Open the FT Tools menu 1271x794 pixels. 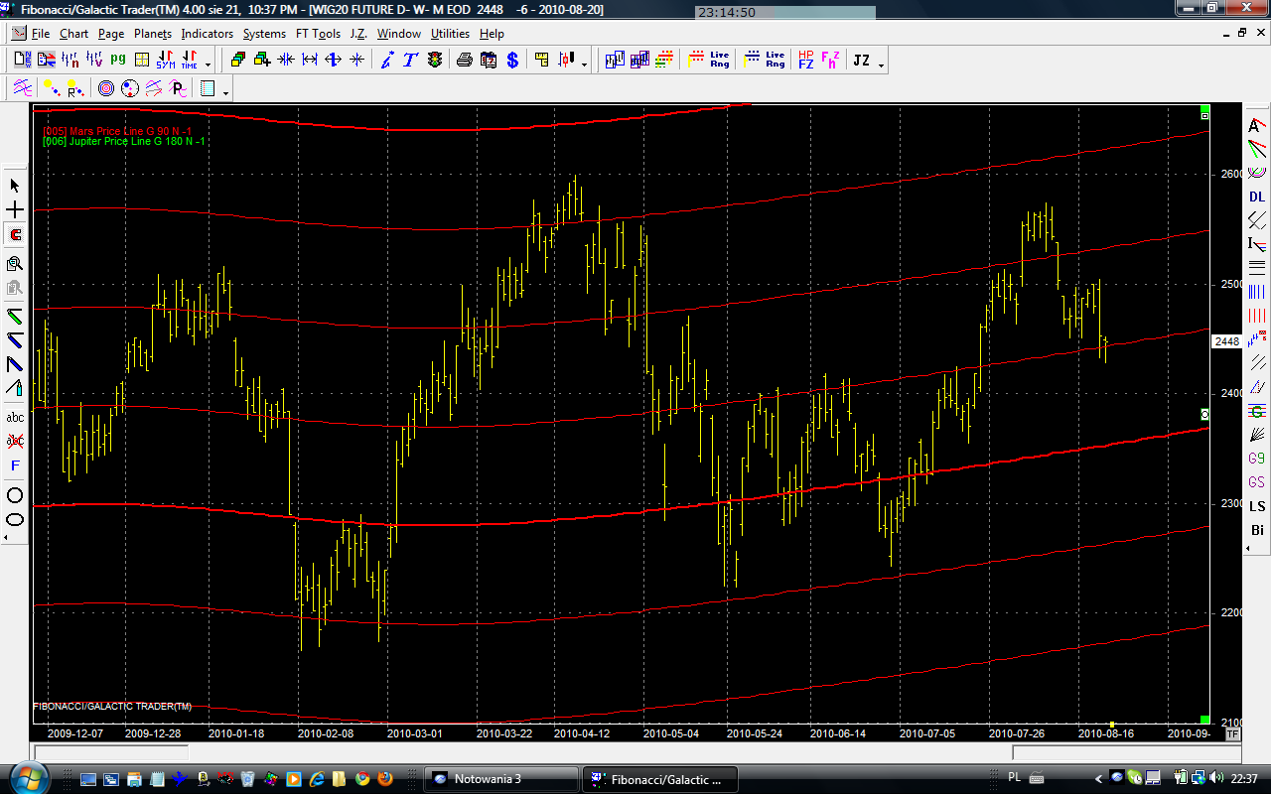318,34
